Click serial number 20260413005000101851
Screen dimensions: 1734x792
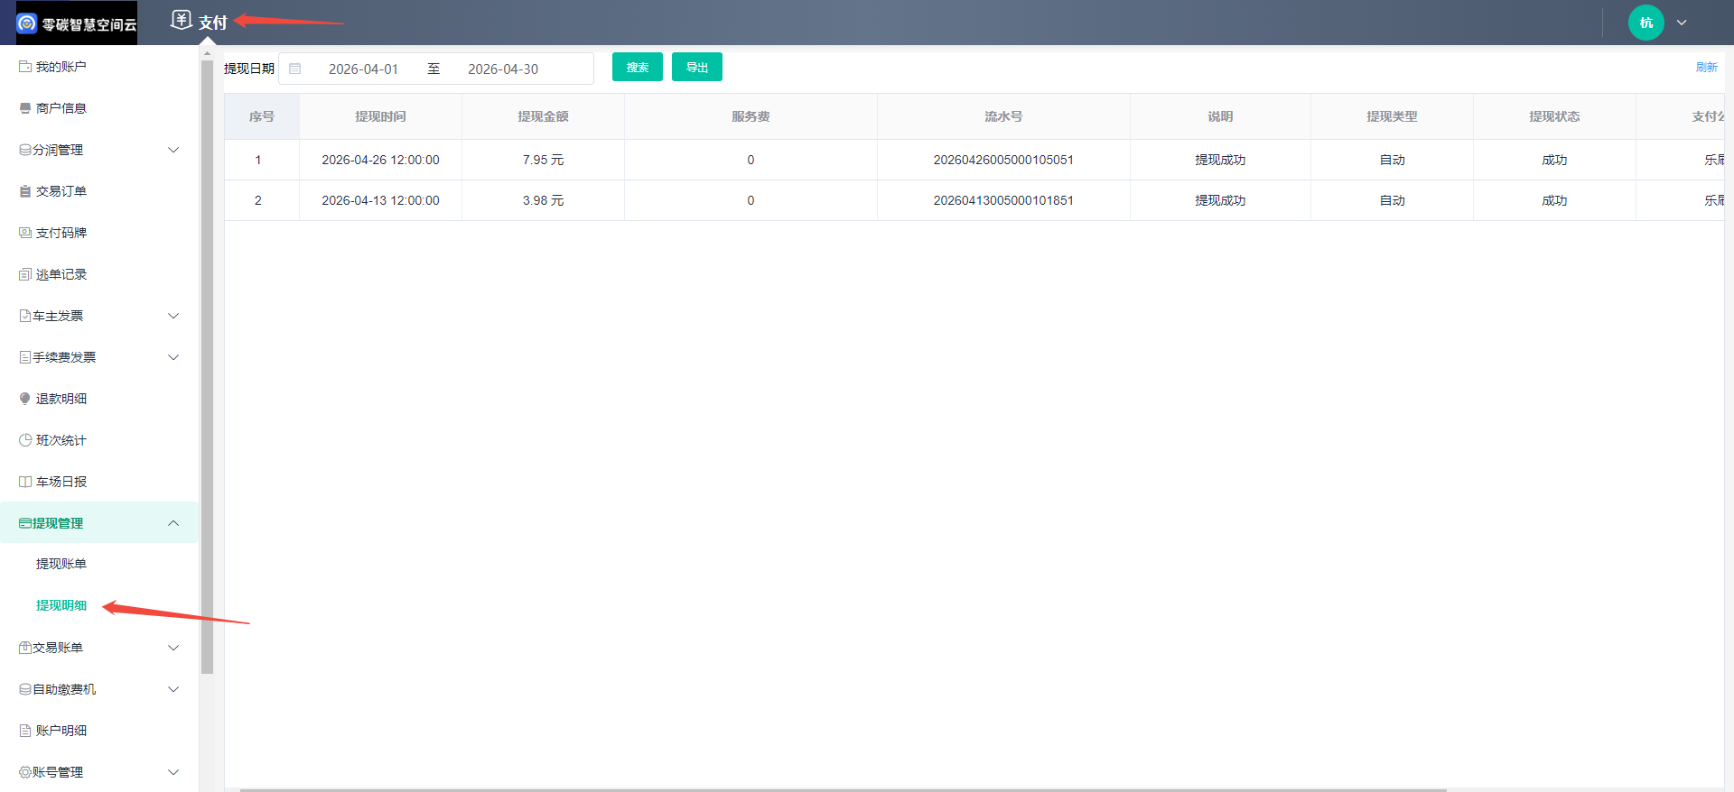(1003, 200)
